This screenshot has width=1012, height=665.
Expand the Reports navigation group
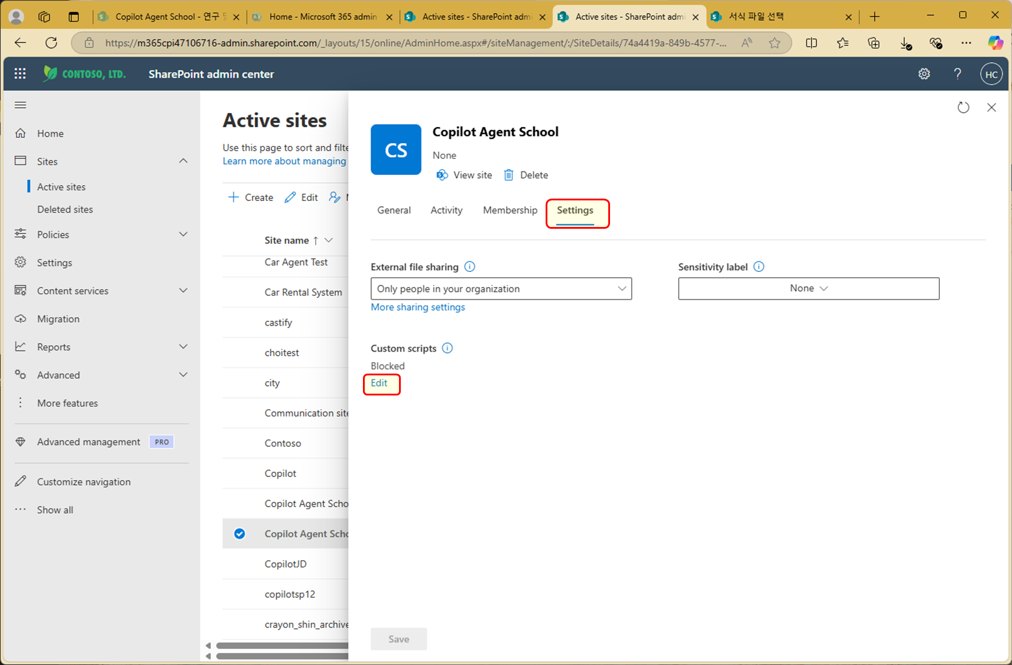(183, 346)
